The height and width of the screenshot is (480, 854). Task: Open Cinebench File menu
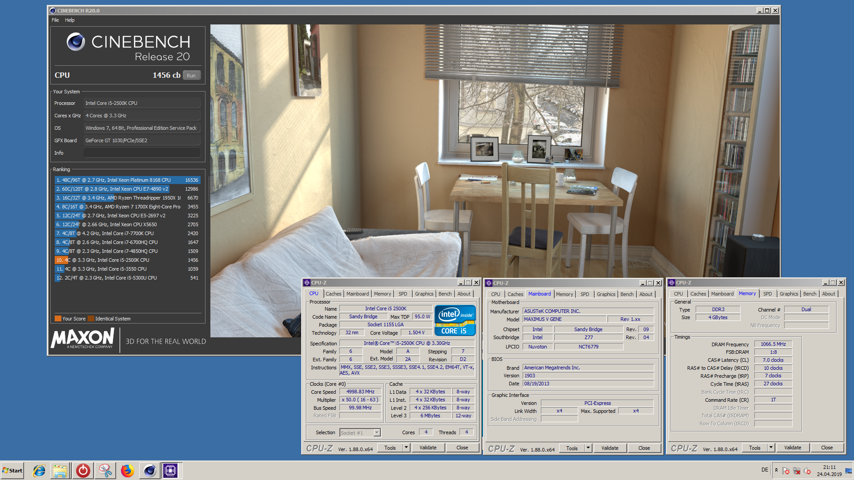(55, 20)
